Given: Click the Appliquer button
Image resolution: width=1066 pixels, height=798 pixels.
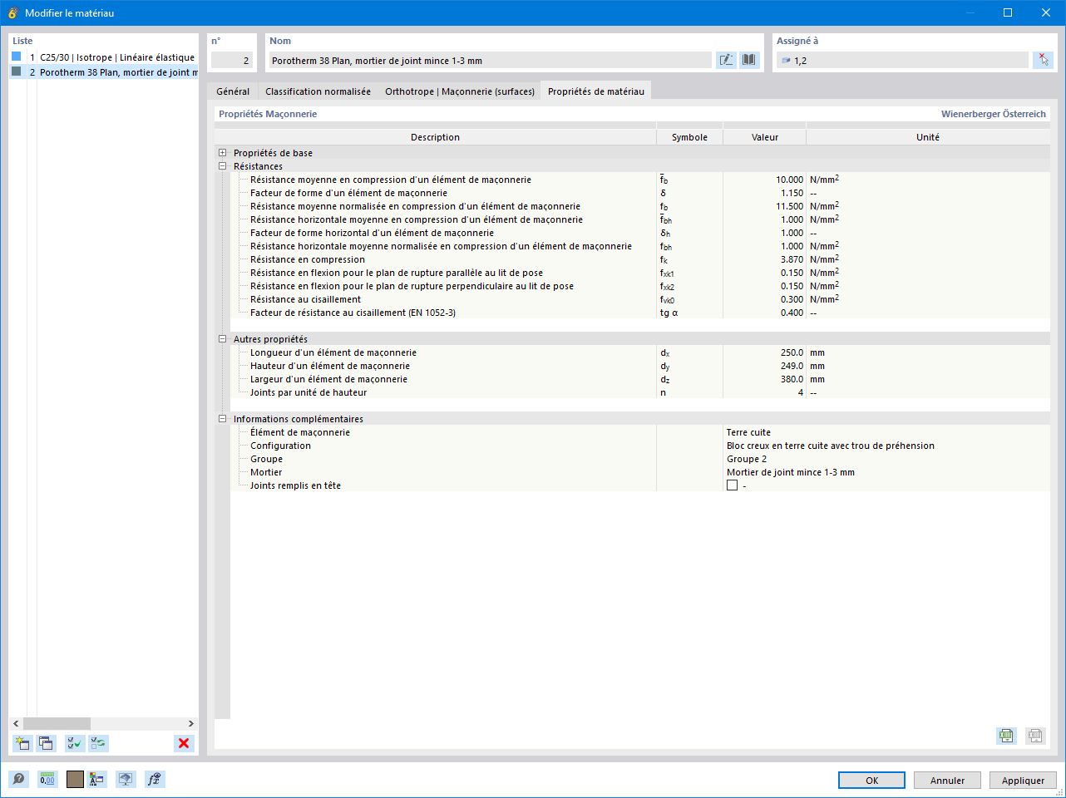Looking at the screenshot, I should click(1023, 781).
